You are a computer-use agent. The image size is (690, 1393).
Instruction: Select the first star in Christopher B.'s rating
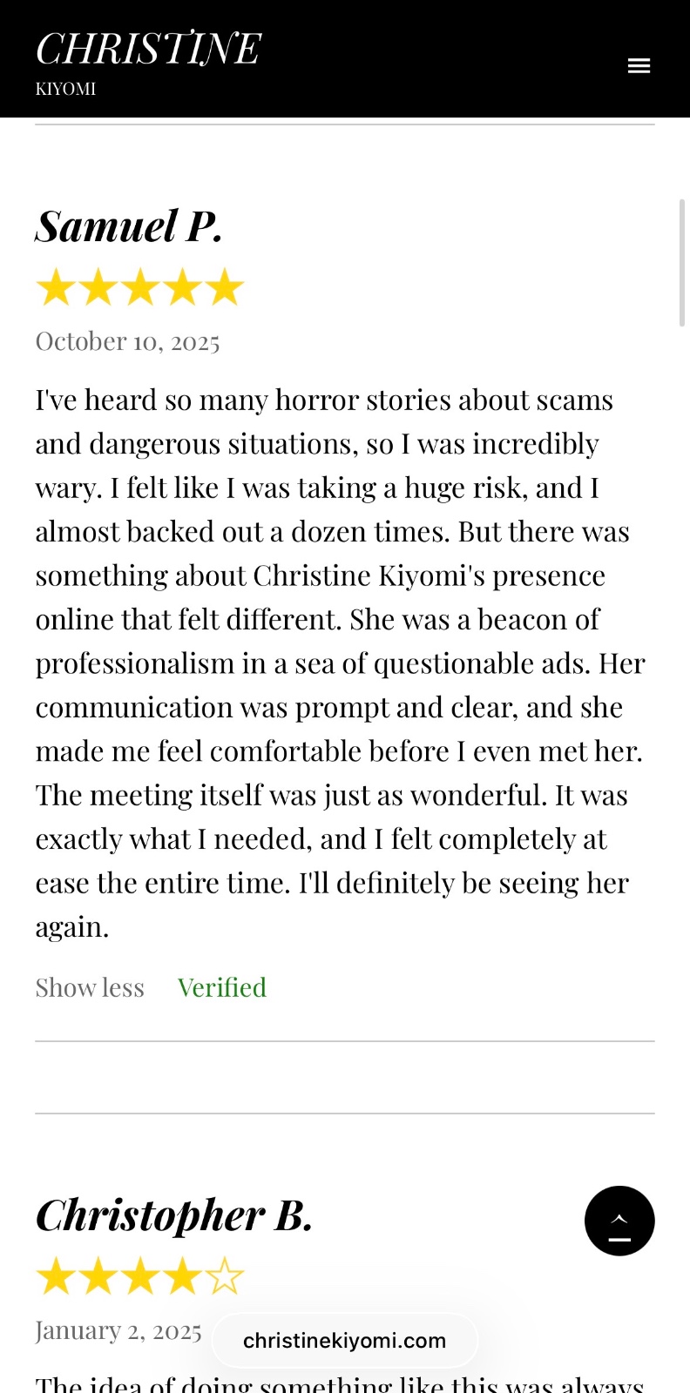pyautogui.click(x=57, y=1276)
